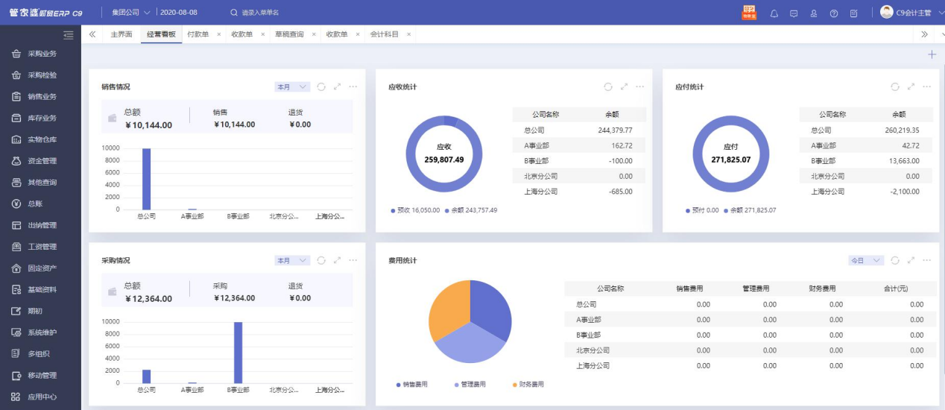Toggle 财务费用 legend in pie chart
This screenshot has width=945, height=410.
click(528, 385)
